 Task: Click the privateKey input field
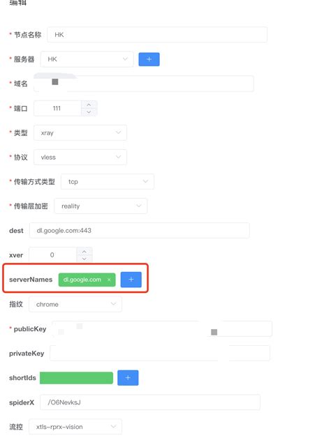[160, 354]
